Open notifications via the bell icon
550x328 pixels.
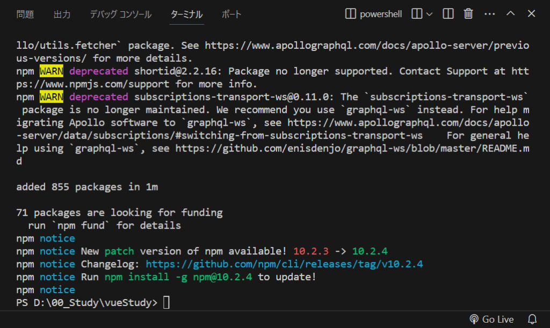532,319
